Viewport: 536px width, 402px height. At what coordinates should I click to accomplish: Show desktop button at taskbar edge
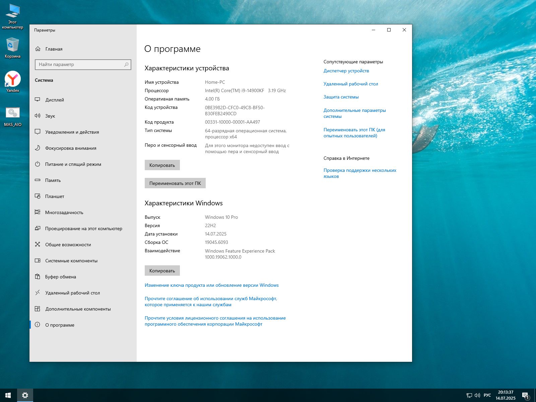(535, 395)
